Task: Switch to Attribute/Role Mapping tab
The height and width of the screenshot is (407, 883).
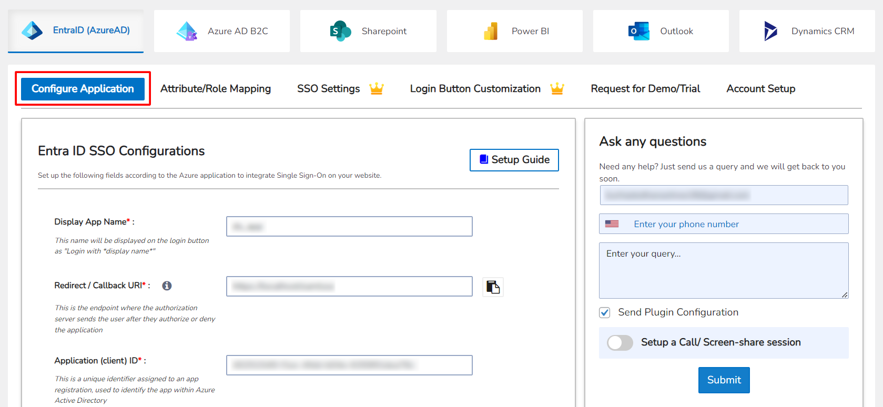Action: pos(216,89)
